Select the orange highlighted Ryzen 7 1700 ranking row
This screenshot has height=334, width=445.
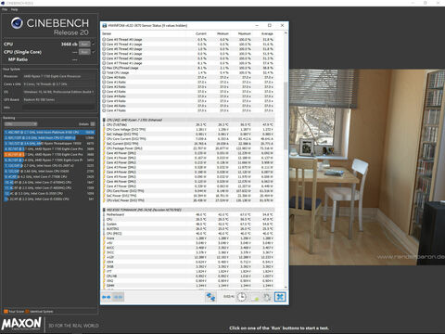49,154
